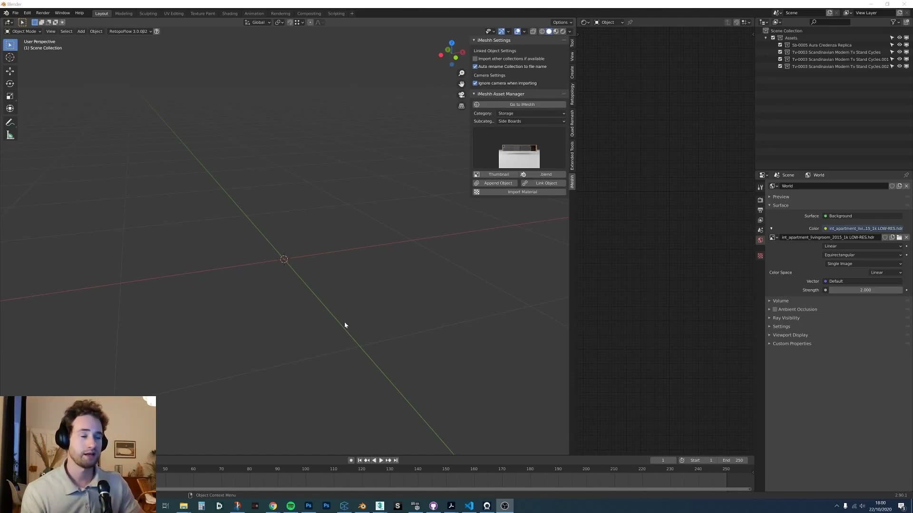The height and width of the screenshot is (513, 913).
Task: Uncheck Ignore camera when importing
Action: pos(475,83)
